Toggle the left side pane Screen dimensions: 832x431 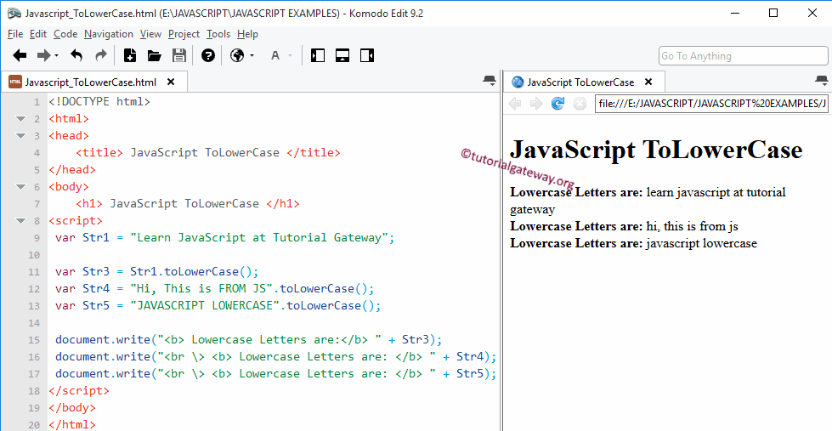pyautogui.click(x=318, y=56)
